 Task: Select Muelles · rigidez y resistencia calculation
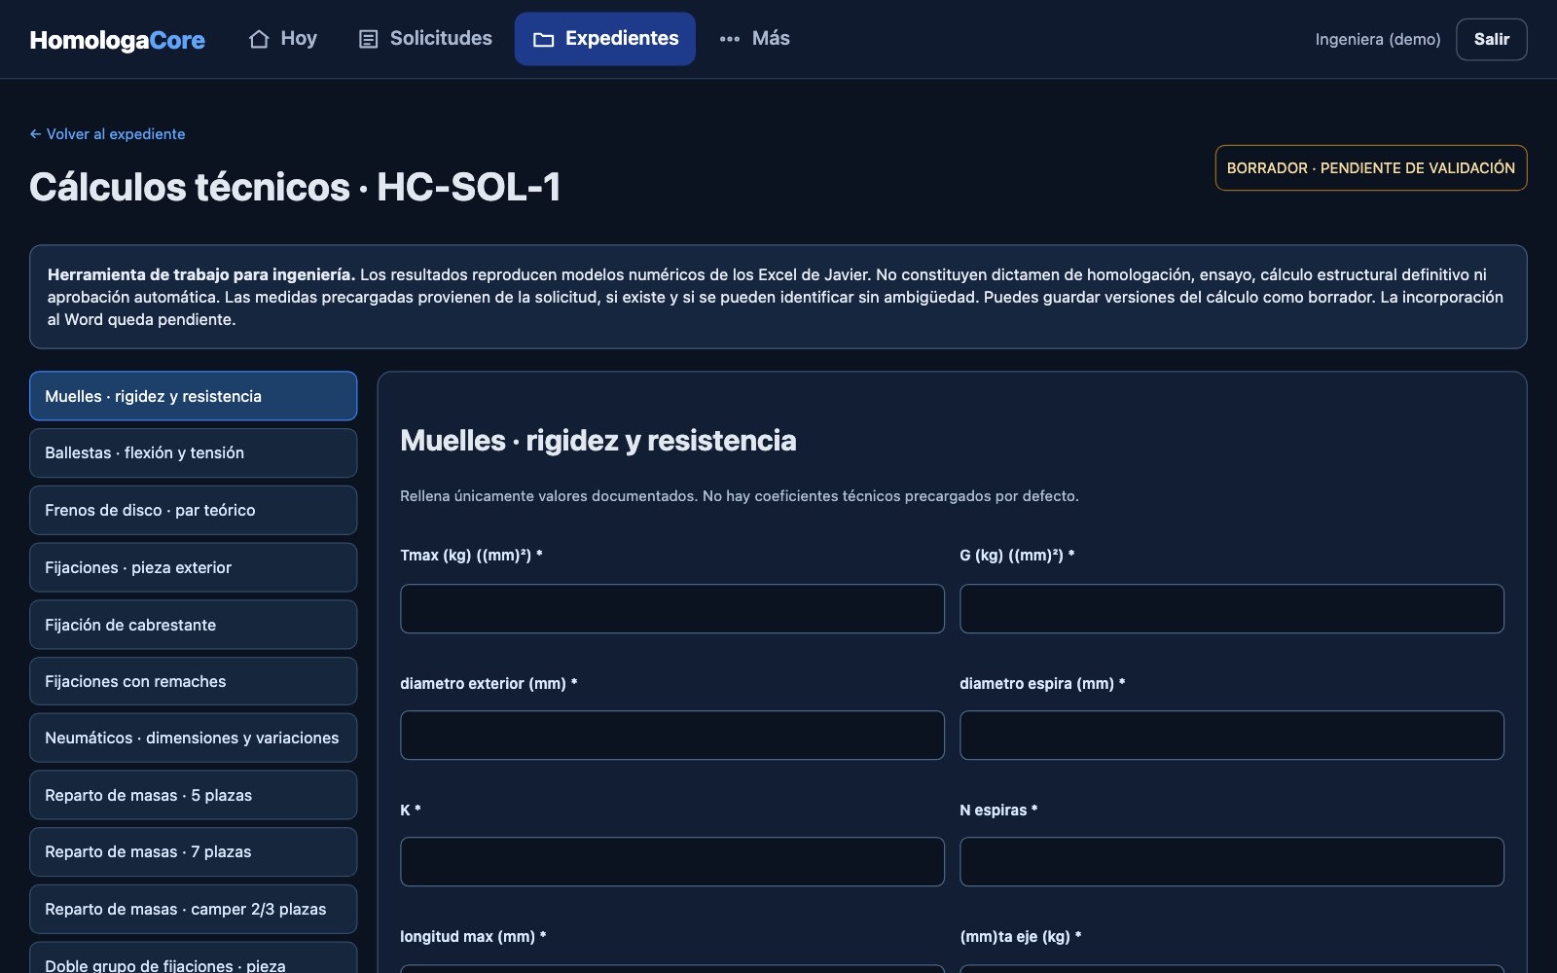tap(193, 396)
